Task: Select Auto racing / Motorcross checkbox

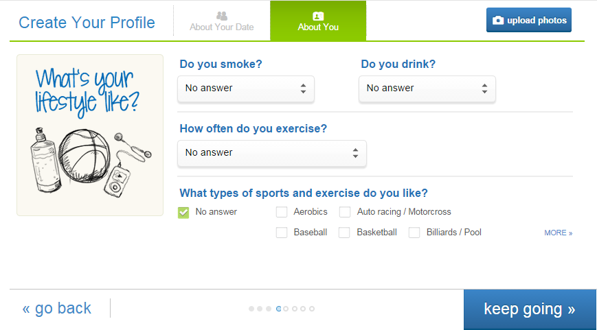Action: click(345, 212)
